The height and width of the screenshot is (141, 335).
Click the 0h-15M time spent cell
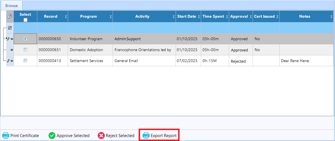tap(215, 61)
